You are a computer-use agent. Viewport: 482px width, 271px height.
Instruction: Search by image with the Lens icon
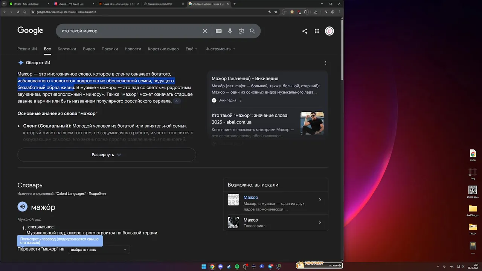click(x=241, y=31)
